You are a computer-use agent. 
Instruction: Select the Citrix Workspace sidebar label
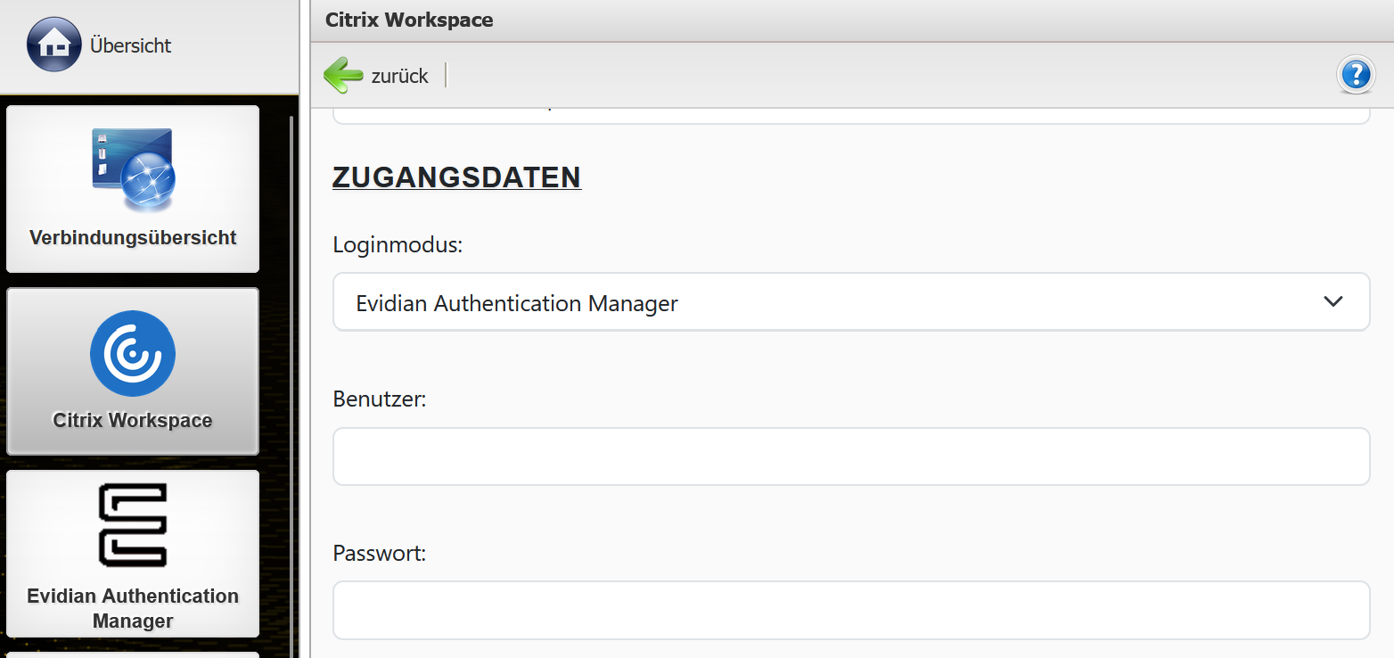click(x=133, y=421)
